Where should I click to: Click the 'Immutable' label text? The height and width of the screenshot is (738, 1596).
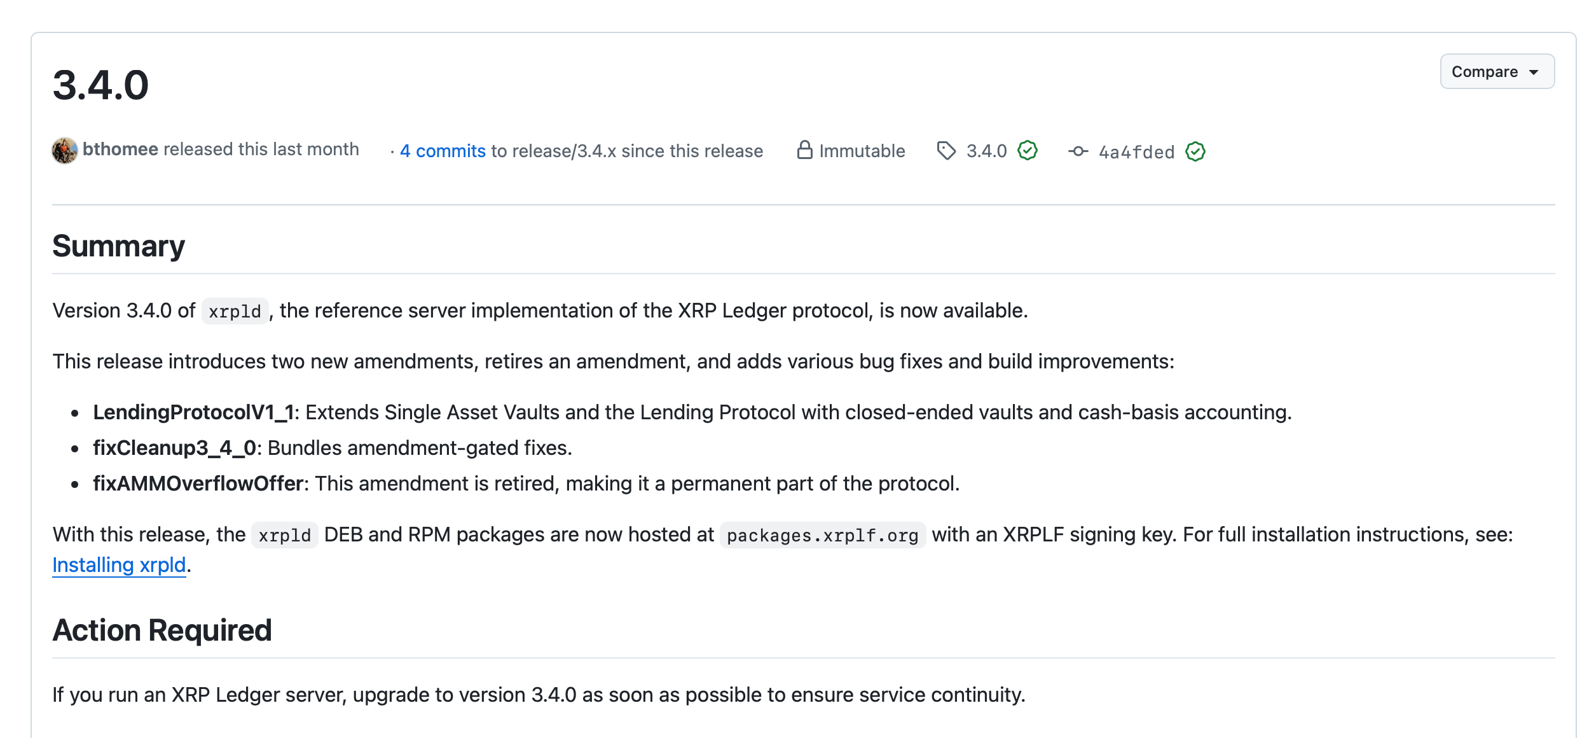(862, 151)
